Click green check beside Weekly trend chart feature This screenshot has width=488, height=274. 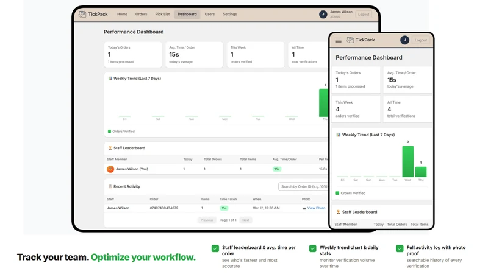[313, 248]
